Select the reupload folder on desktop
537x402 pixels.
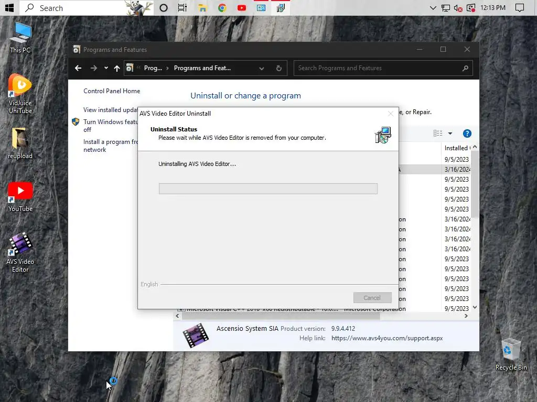pyautogui.click(x=20, y=143)
